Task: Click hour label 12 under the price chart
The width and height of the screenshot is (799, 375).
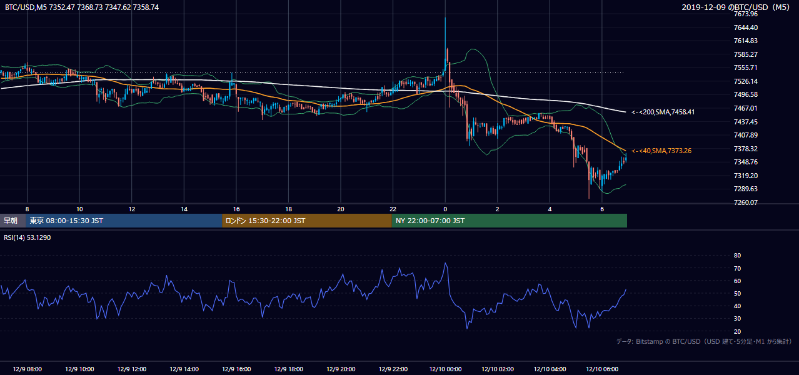Action: pyautogui.click(x=131, y=209)
